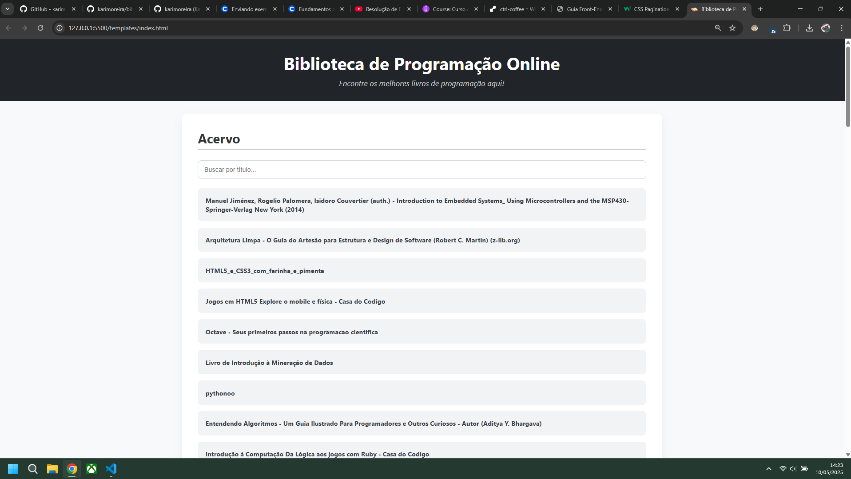Click the page vertical scrollbar thumb
851x479 pixels.
tap(847, 87)
